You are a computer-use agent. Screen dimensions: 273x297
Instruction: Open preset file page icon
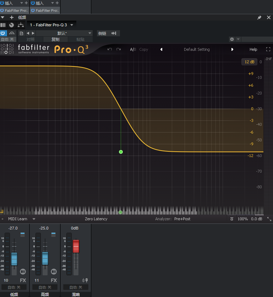(21, 33)
